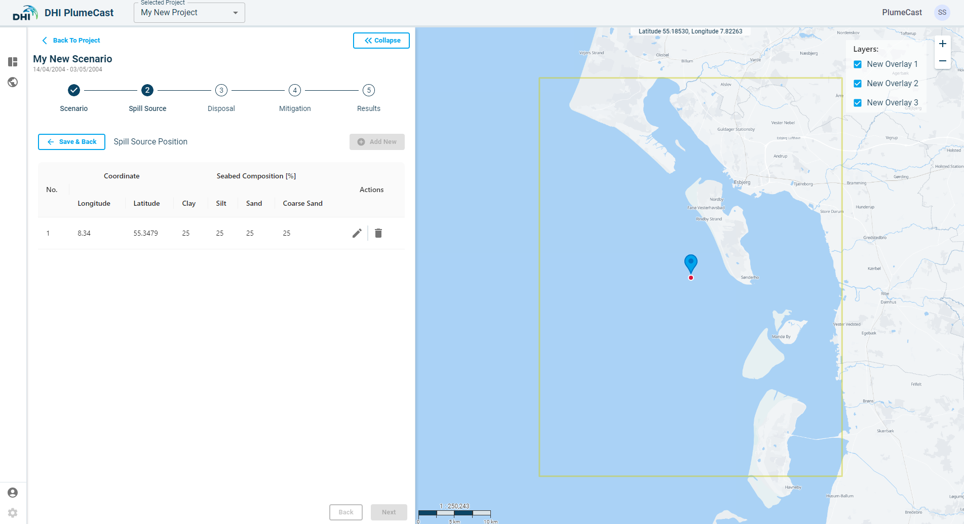The width and height of the screenshot is (964, 524).
Task: Open the globe icon in left sidebar
Action: coord(13,82)
